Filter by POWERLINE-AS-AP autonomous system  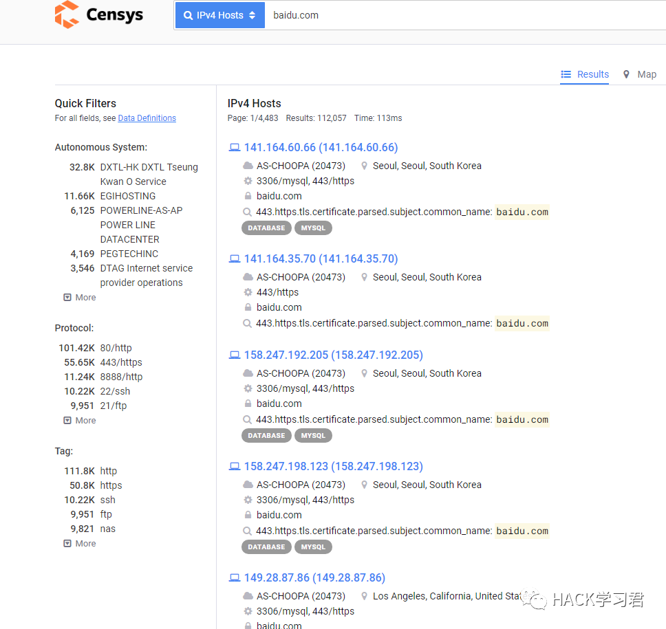click(x=142, y=225)
